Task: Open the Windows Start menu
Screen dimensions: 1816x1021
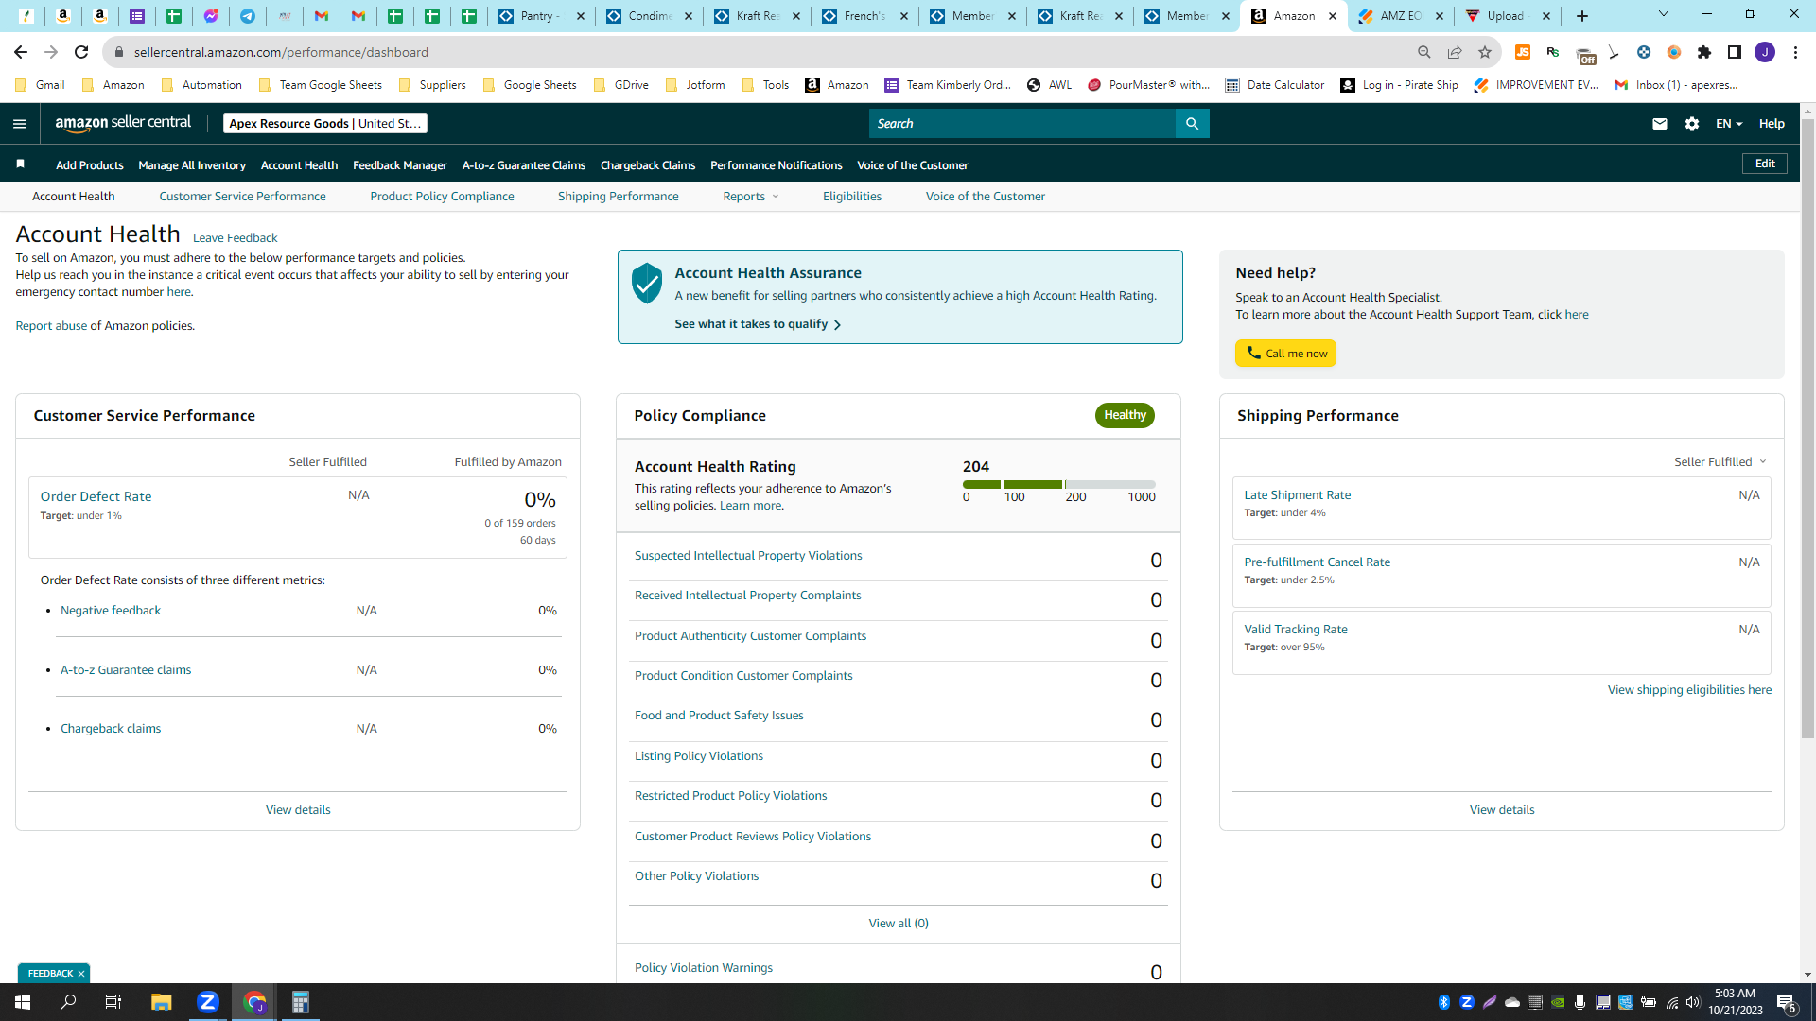Action: point(23,1002)
